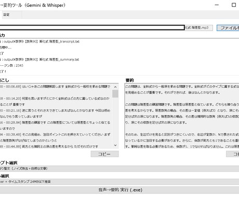239x197 pixels.
Task: Click the transcription scrollbar thumb
Action: coord(115,94)
